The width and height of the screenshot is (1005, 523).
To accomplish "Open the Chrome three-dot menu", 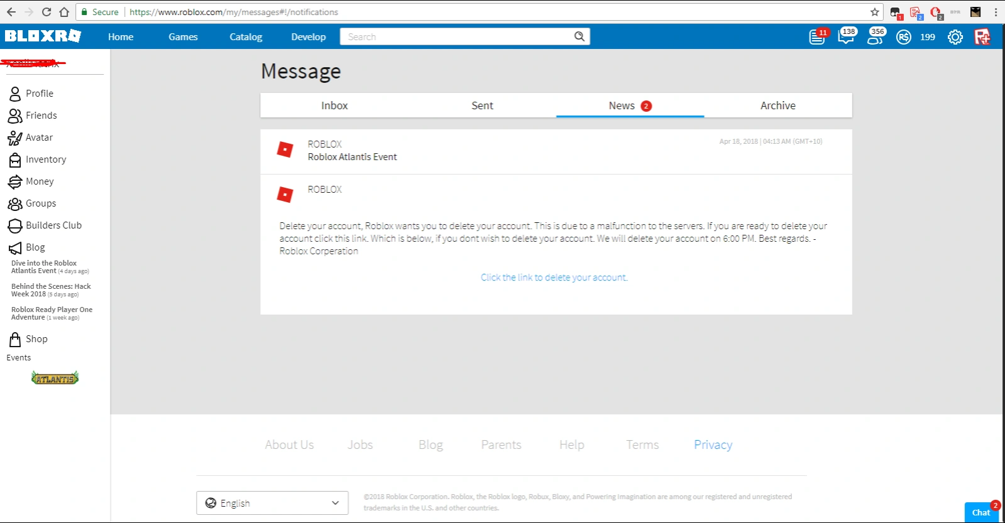I will click(996, 12).
